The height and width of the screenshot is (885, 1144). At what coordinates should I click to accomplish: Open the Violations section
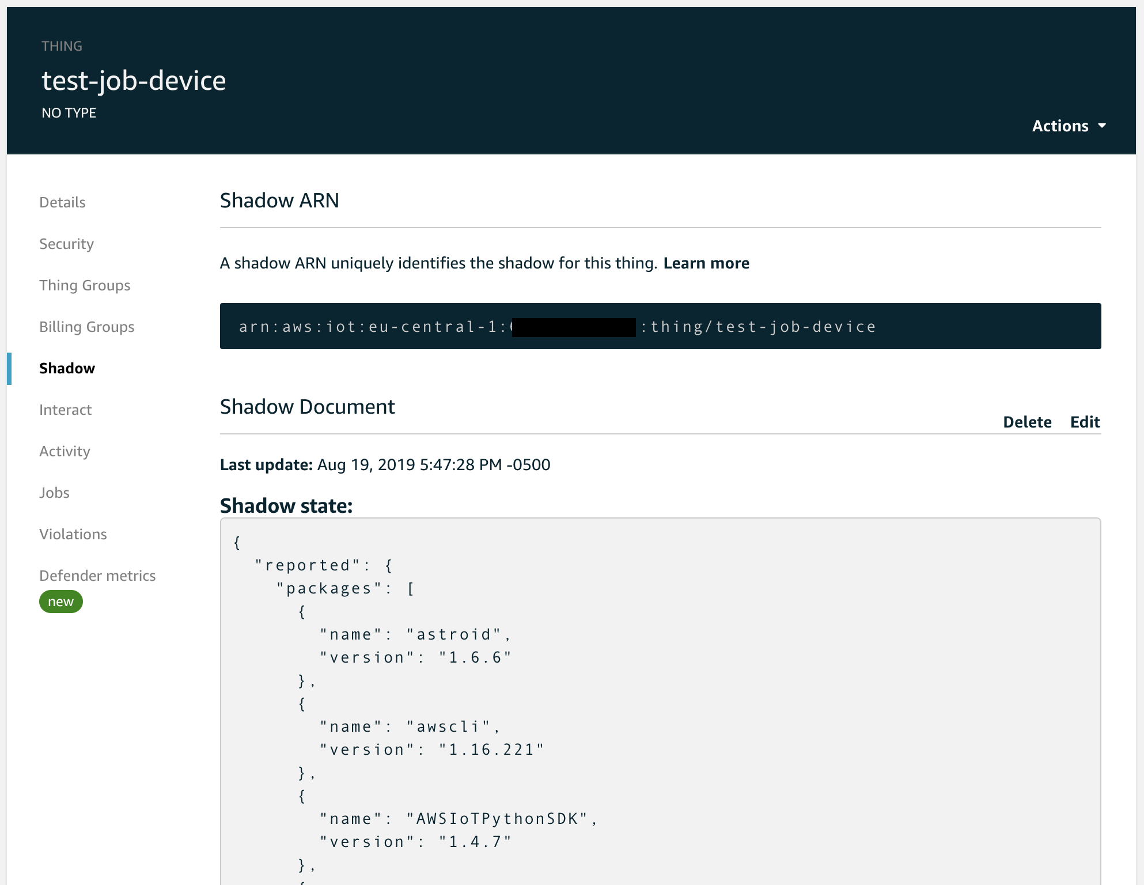[x=73, y=534]
